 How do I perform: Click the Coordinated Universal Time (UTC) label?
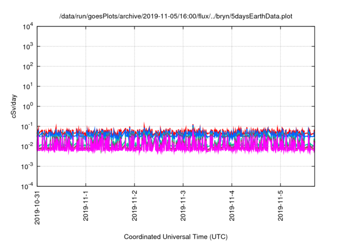[176, 237]
